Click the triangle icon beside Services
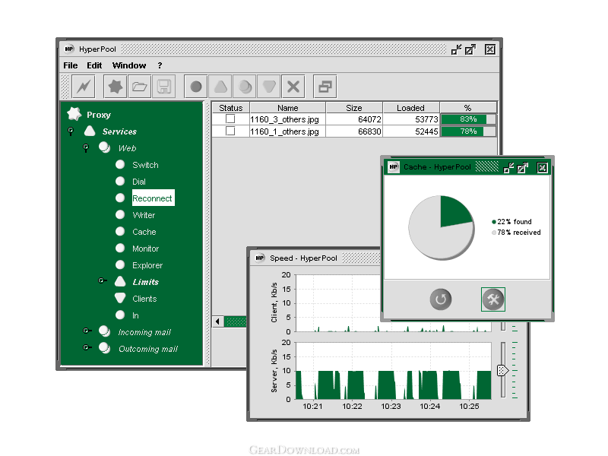This screenshot has width=608, height=456. coord(90,131)
